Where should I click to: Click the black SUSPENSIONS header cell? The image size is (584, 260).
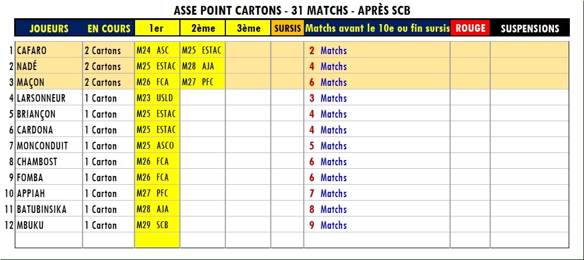(x=529, y=28)
